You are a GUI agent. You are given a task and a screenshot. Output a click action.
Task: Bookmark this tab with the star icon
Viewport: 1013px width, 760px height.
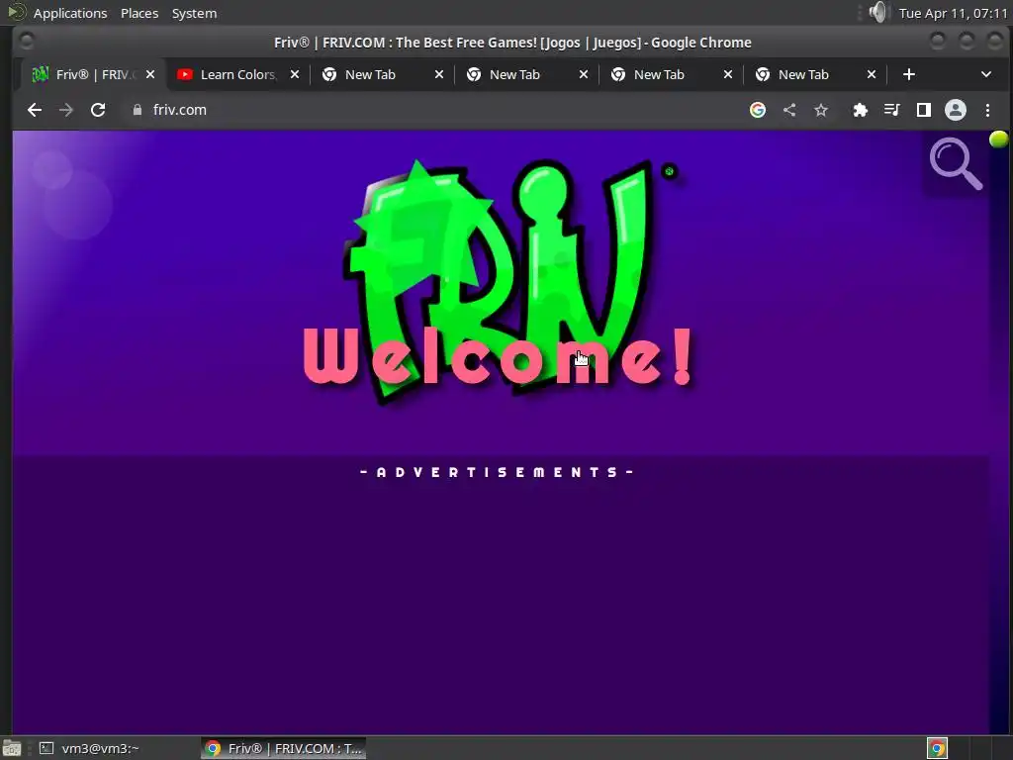[x=821, y=110]
